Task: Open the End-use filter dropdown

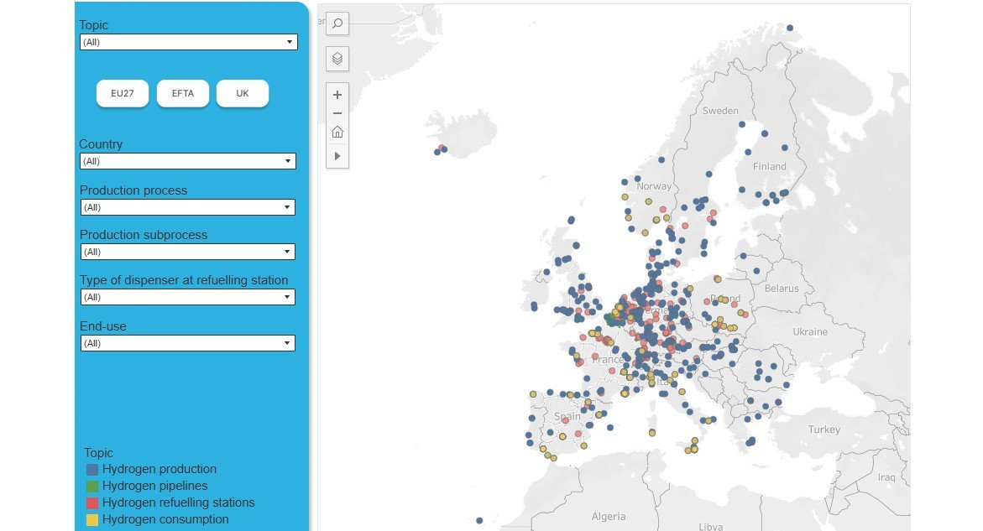Action: (187, 342)
